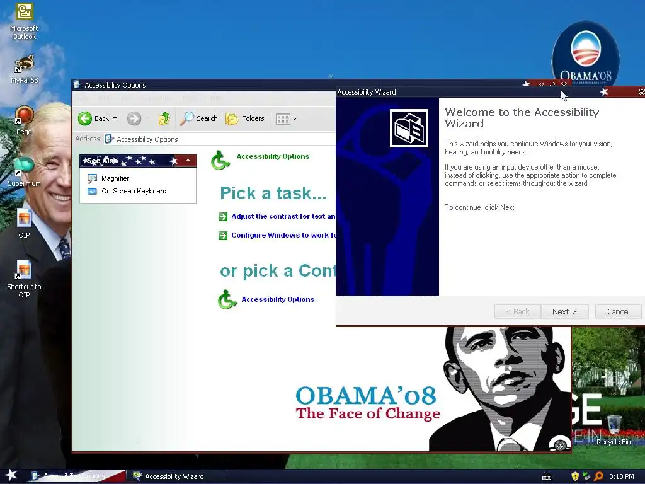Click 'Welcome to the Accessibility Wizard' heading
Screen dimensions: 645x484
click(522, 118)
